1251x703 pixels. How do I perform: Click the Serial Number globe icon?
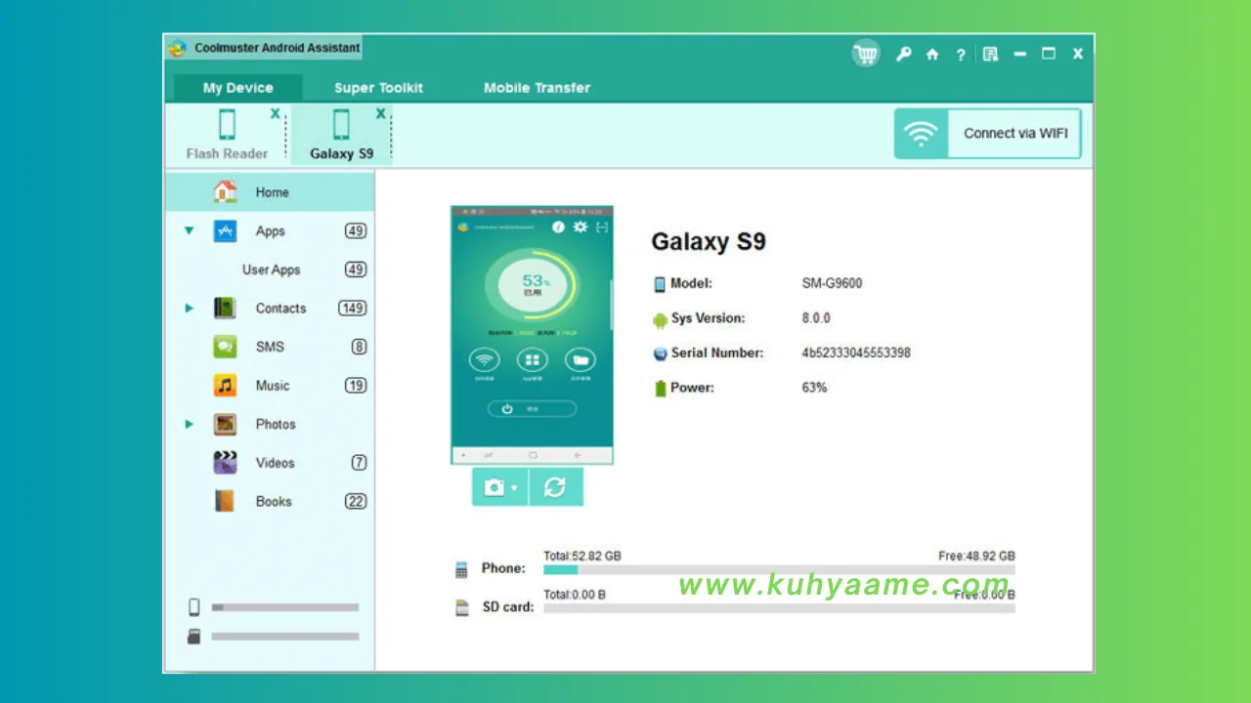click(x=660, y=353)
